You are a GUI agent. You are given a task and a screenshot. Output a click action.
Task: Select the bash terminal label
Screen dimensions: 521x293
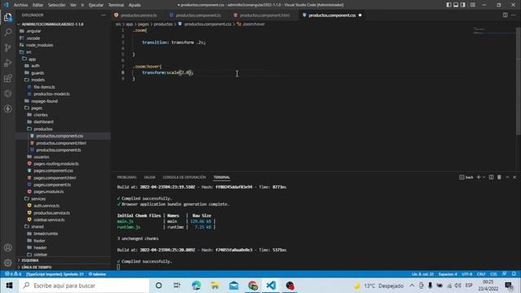[466, 177]
